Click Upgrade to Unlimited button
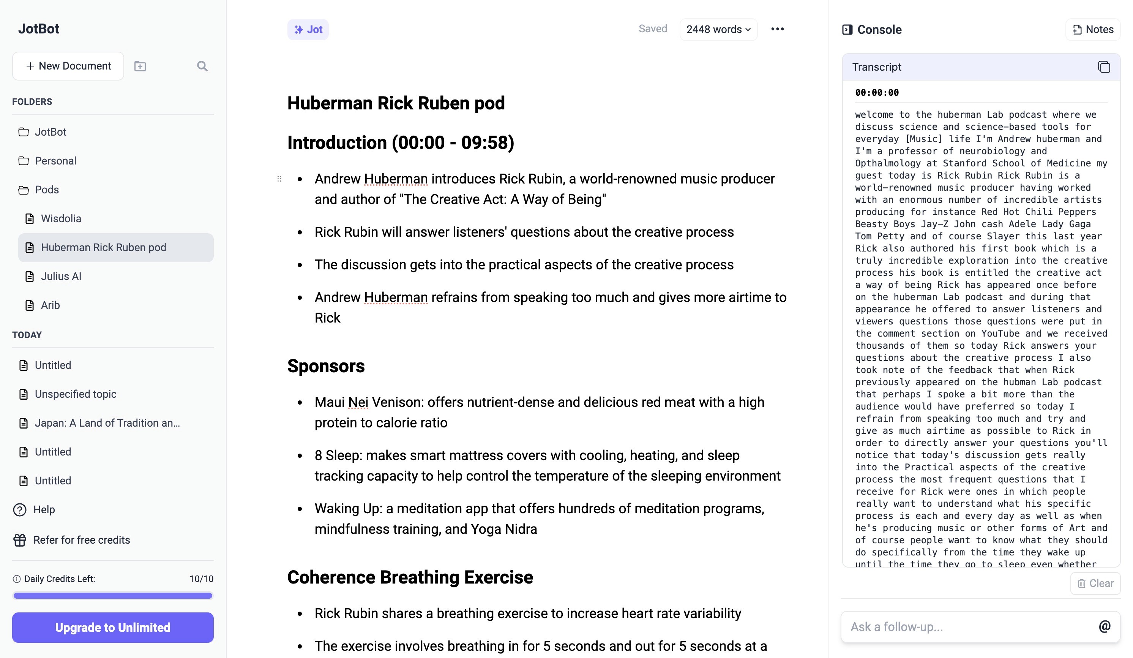 [x=113, y=628]
